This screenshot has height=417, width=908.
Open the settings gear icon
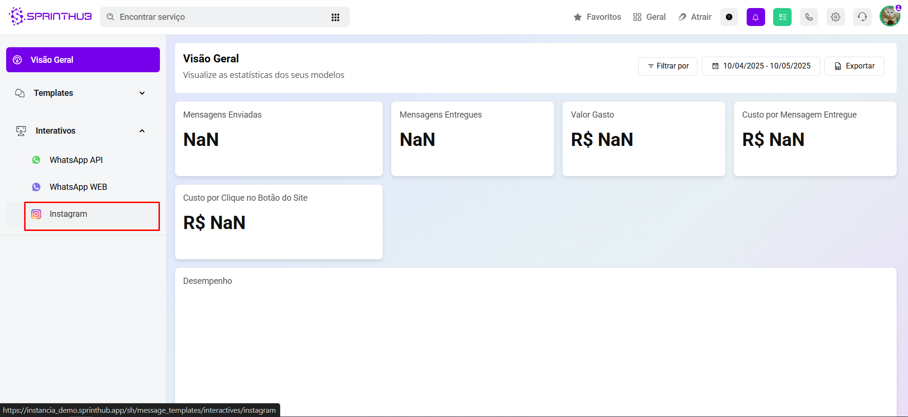[835, 17]
